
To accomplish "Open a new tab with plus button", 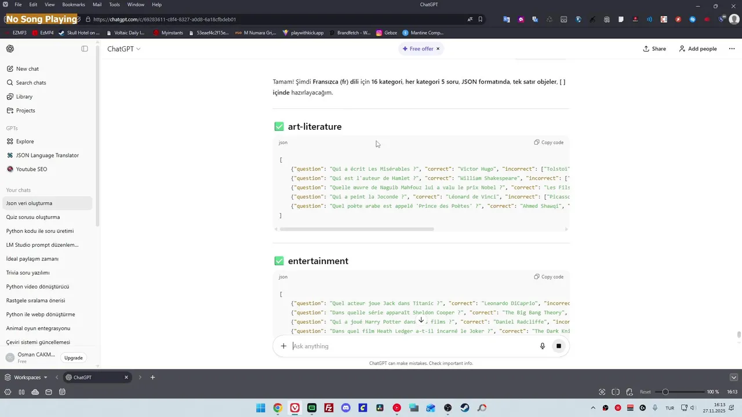I will [152, 378].
